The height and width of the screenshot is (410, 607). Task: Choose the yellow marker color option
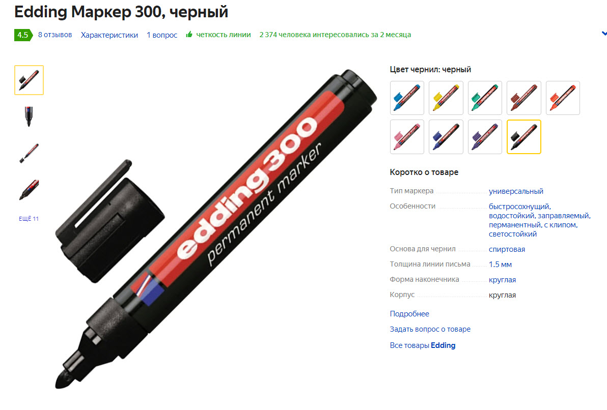[446, 98]
